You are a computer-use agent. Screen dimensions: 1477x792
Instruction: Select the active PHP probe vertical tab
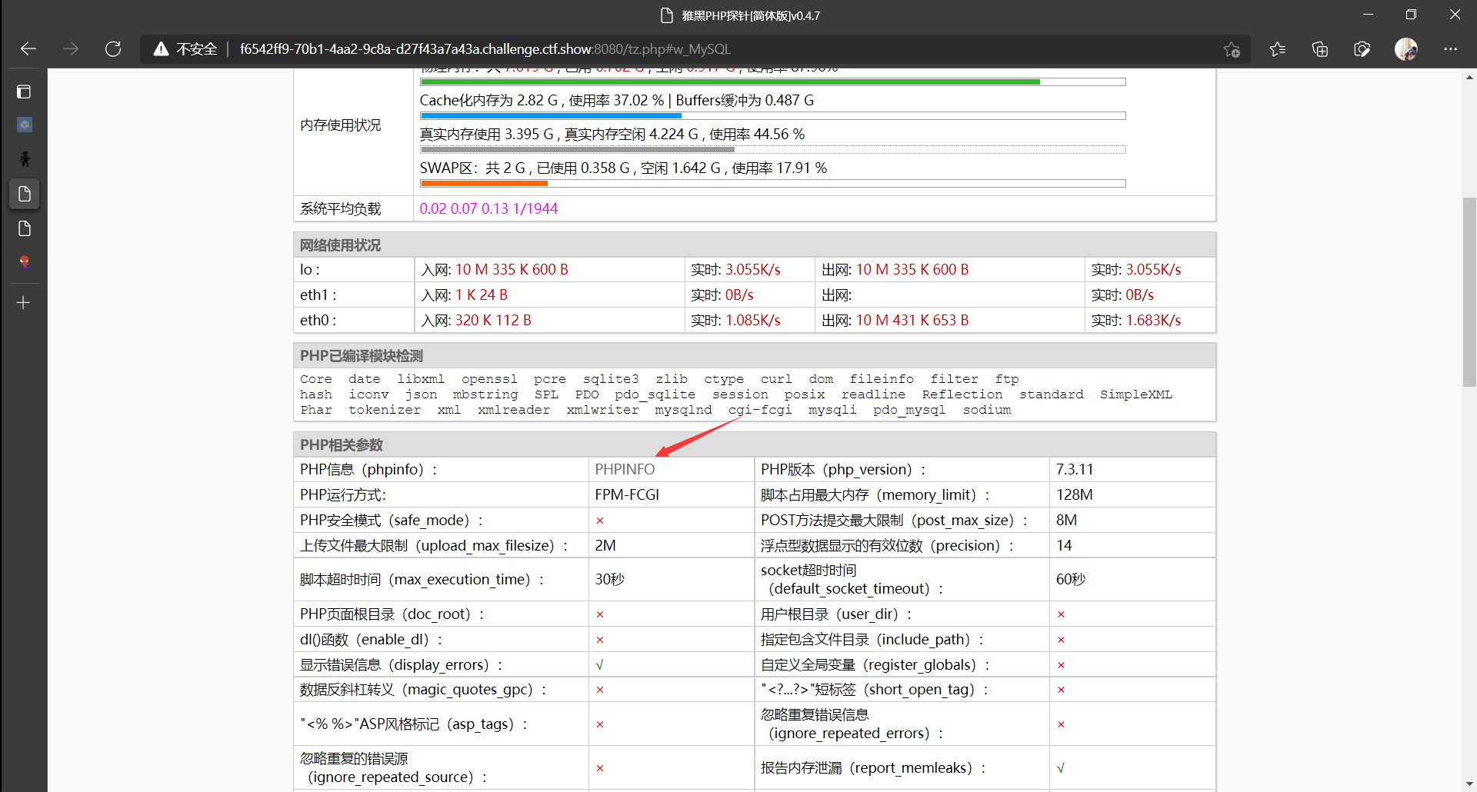(x=24, y=194)
